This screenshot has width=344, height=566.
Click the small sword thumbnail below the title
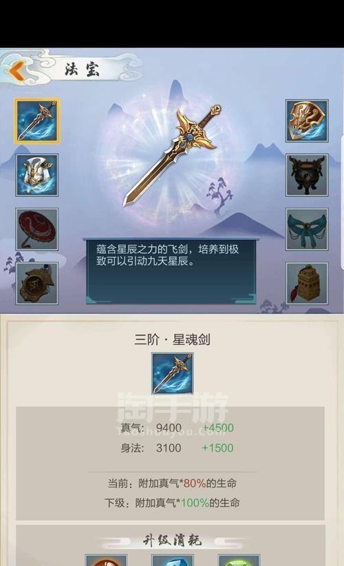click(173, 374)
